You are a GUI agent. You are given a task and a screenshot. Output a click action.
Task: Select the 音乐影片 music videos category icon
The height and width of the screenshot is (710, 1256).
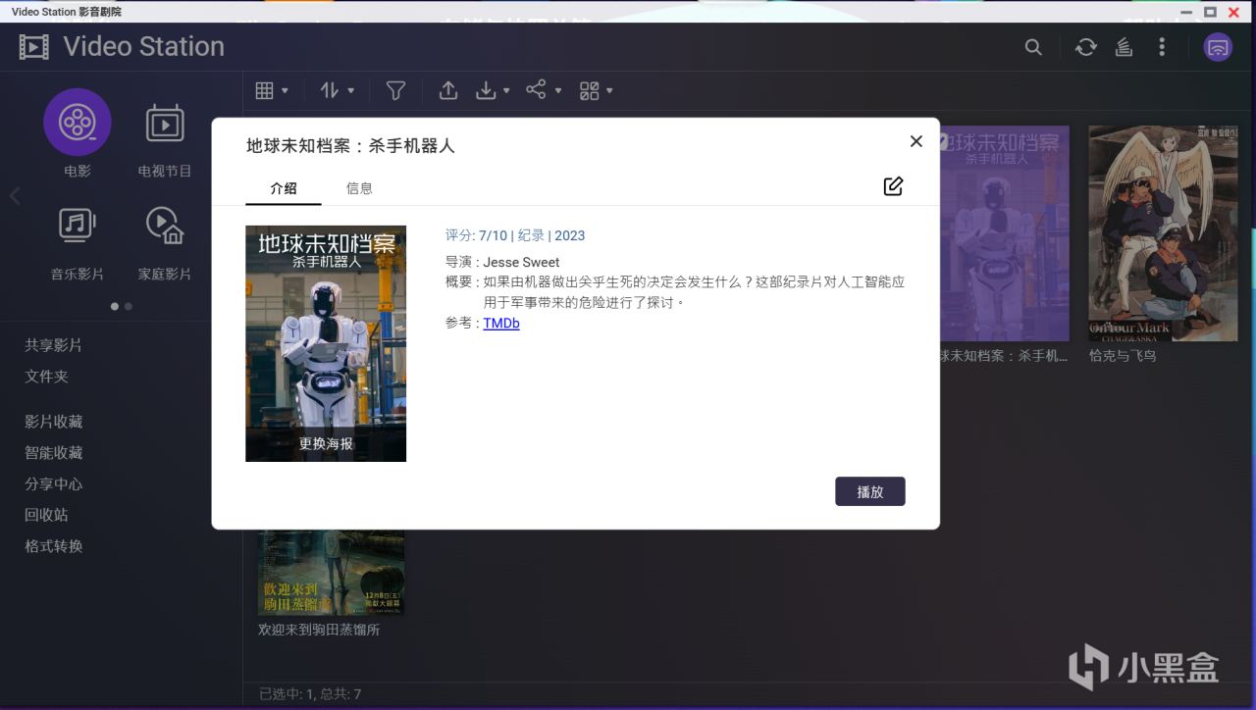tap(78, 225)
